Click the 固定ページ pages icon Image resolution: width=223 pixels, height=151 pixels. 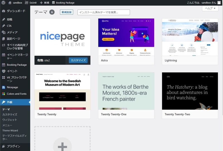tap(4, 39)
